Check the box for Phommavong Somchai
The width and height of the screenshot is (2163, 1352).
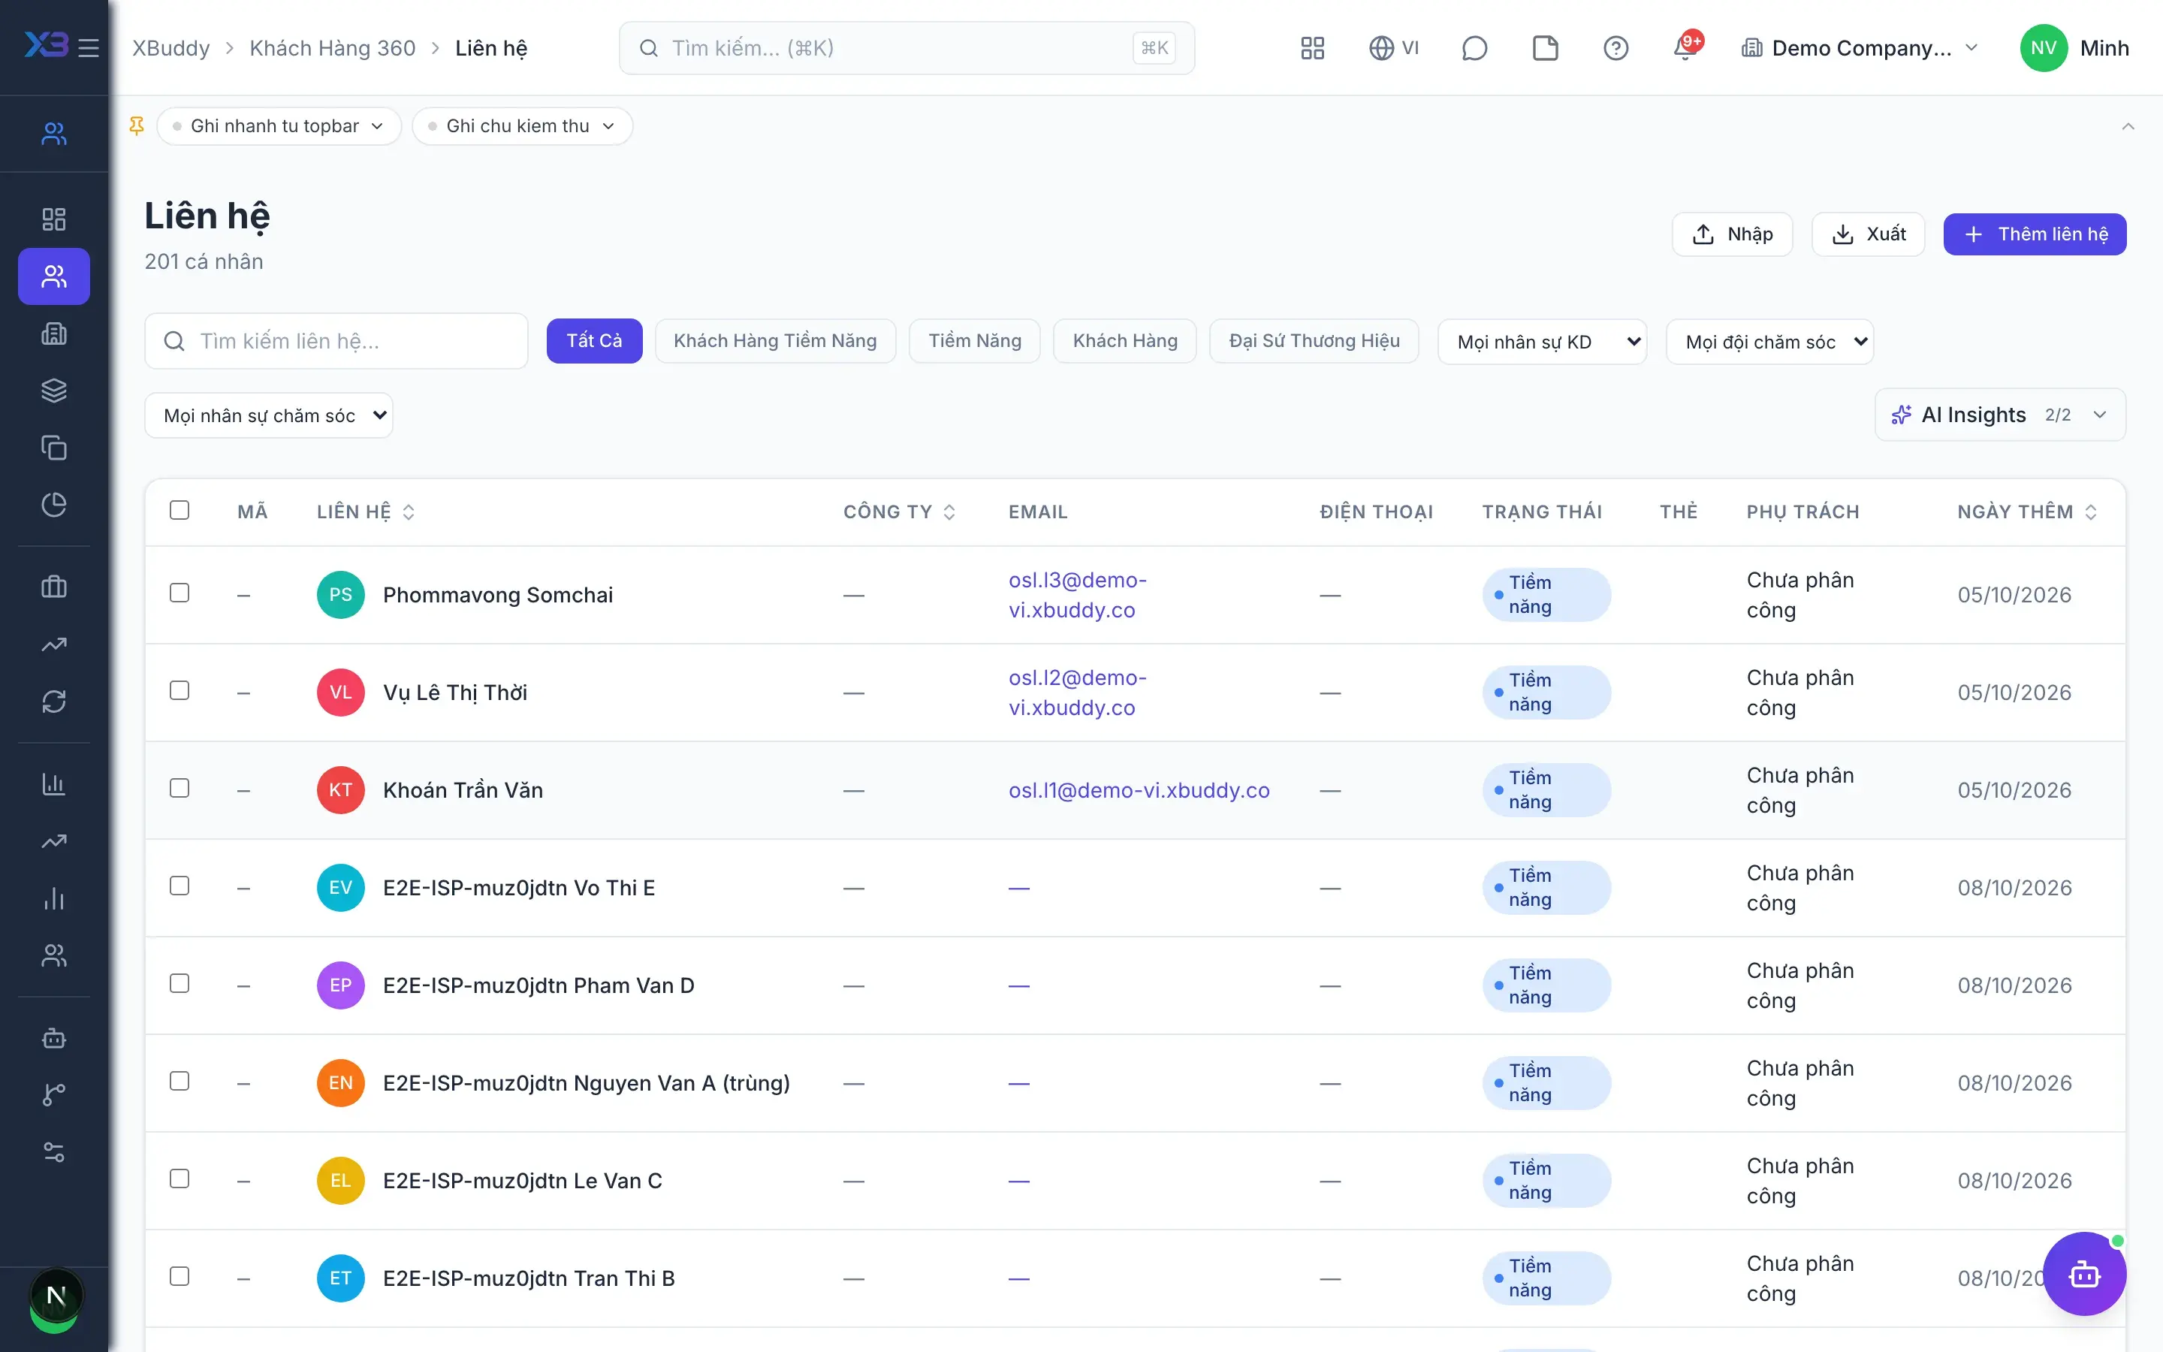coord(179,593)
